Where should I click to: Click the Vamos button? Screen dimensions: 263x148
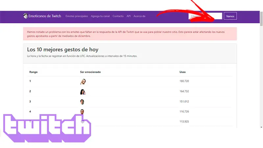(x=230, y=16)
